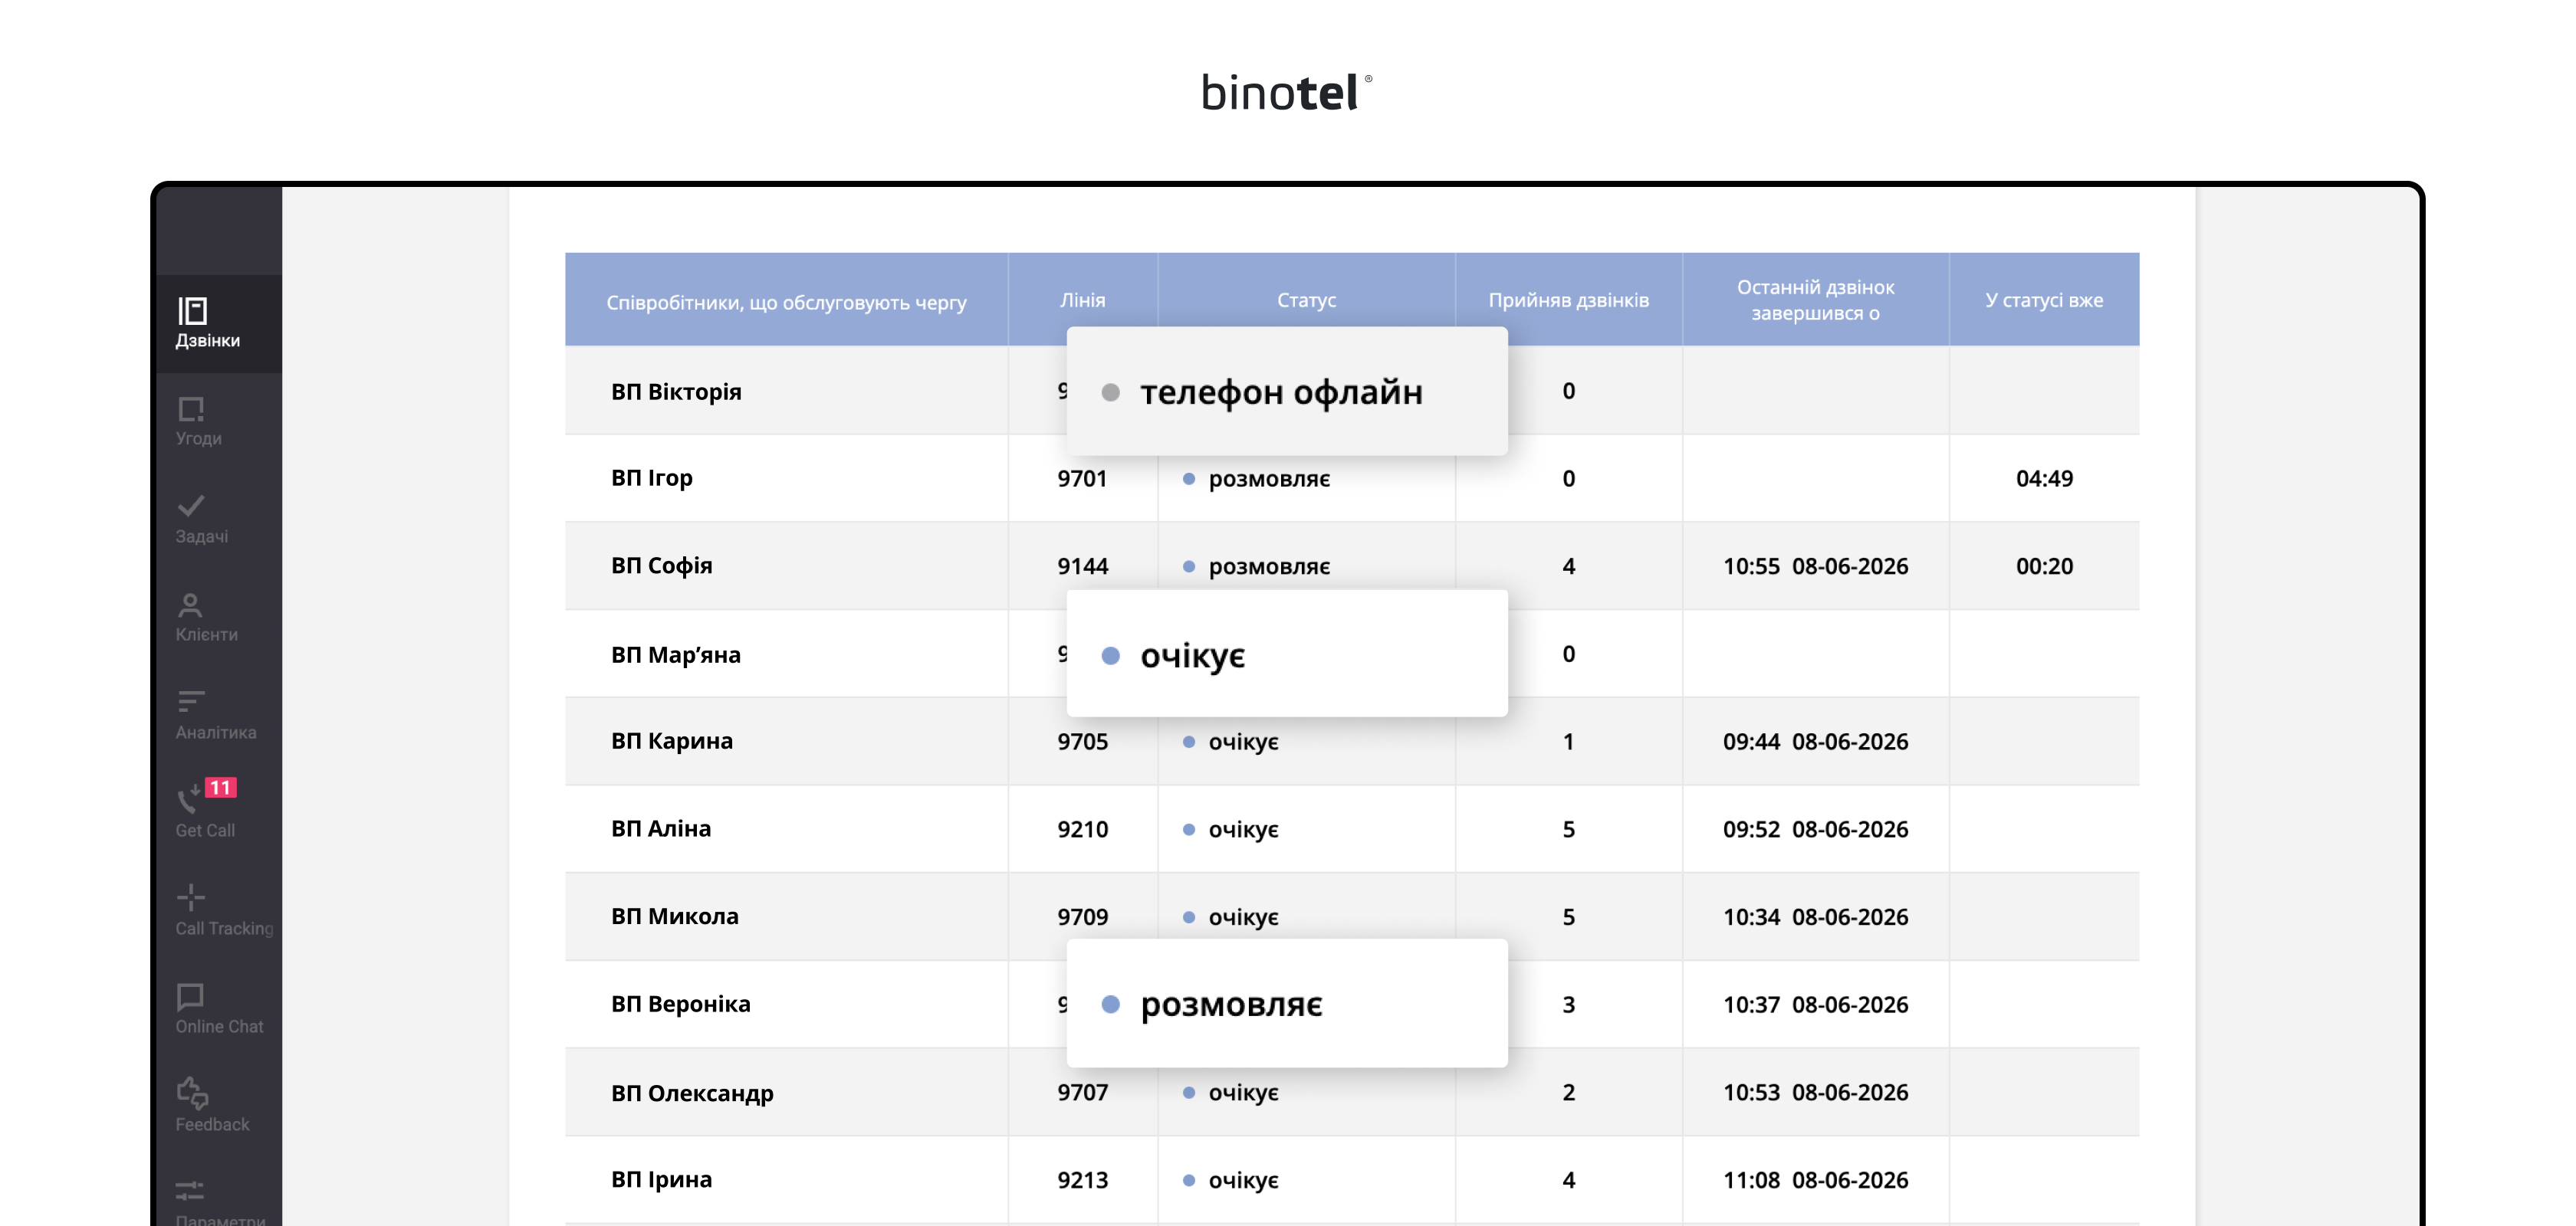Open the Угоди sidebar icon
This screenshot has width=2576, height=1226.
191,410
